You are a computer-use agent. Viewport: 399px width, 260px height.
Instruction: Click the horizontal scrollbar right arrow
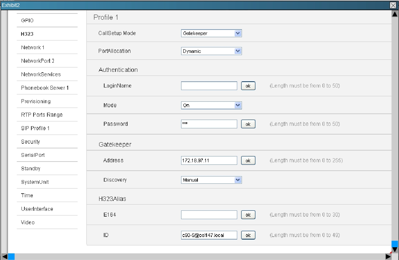[388, 257]
